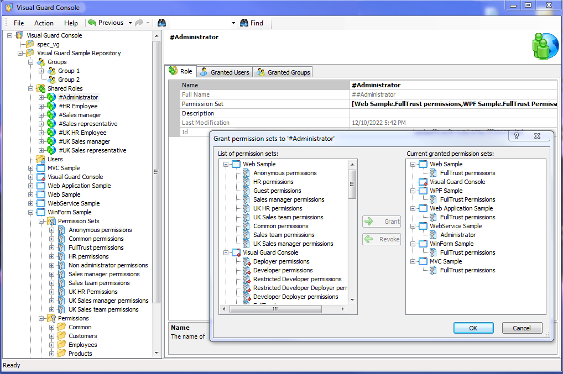563x374 pixels.
Task: Select "#UK Sales representative" in the tree
Action: [92, 150]
